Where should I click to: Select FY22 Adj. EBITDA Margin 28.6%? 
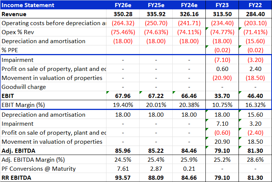(x=255, y=160)
